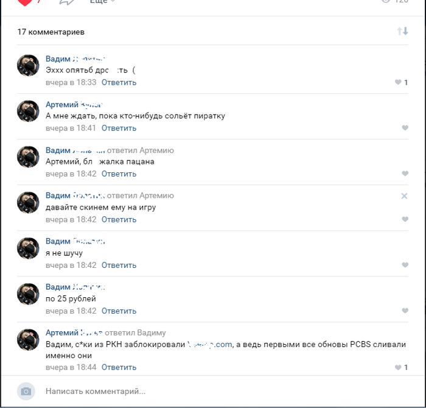Image resolution: width=426 pixels, height=408 pixels.
Task: Click the avatar of the first commenter
Action: pos(28,65)
